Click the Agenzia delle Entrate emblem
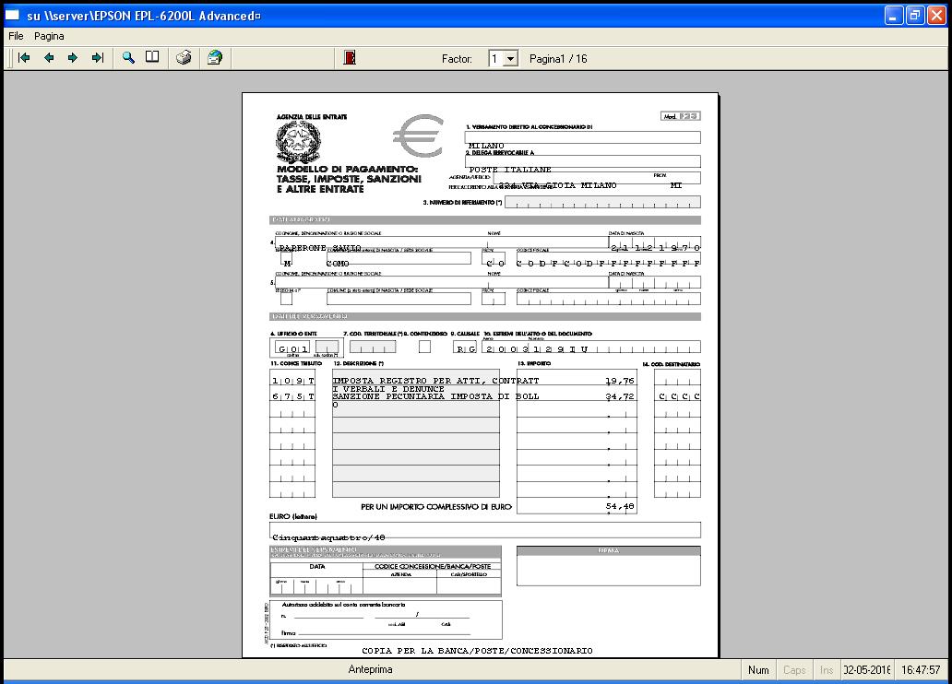This screenshot has height=684, width=952. [298, 142]
